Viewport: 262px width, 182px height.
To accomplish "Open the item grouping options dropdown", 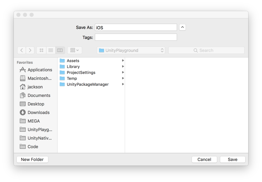I will (x=74, y=50).
